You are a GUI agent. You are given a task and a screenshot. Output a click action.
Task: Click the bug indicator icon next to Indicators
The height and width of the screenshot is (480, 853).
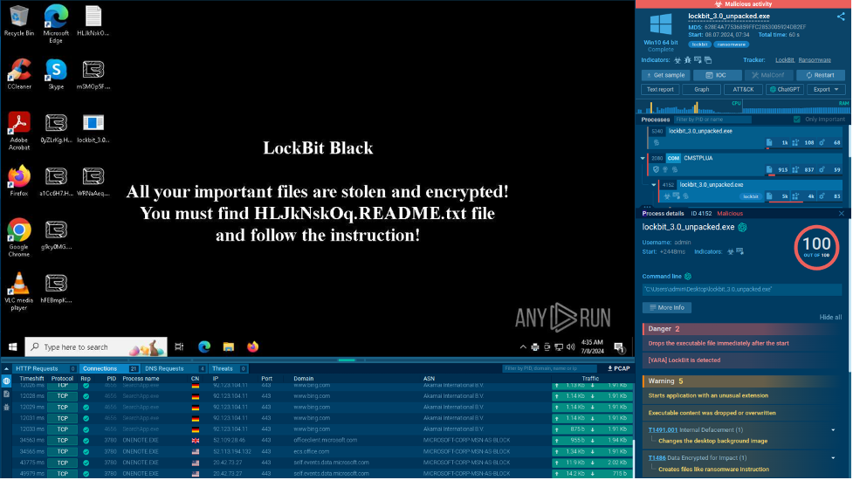pos(688,60)
